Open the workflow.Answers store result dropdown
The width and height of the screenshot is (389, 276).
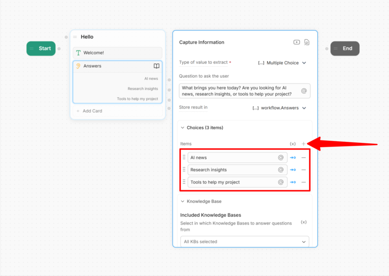[279, 108]
